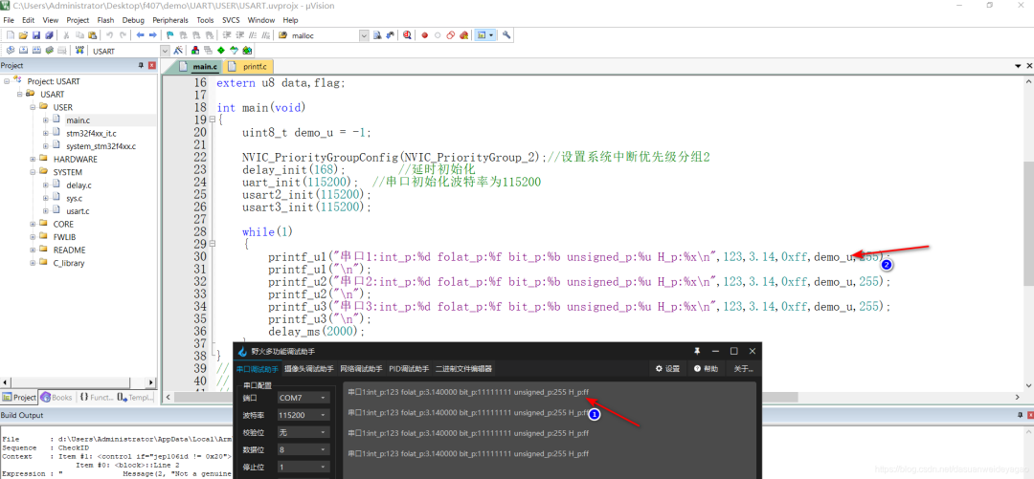The height and width of the screenshot is (479, 1034).
Task: Open the SVCS menu
Action: [x=231, y=20]
